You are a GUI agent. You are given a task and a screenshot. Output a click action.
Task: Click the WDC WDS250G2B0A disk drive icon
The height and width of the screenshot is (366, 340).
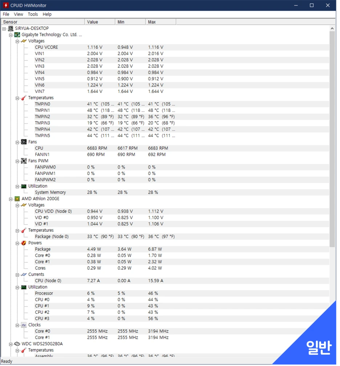pyautogui.click(x=17, y=343)
